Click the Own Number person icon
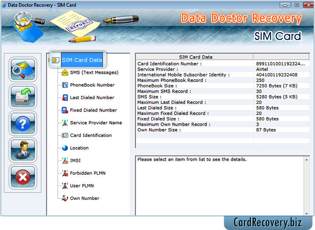 click(x=65, y=198)
